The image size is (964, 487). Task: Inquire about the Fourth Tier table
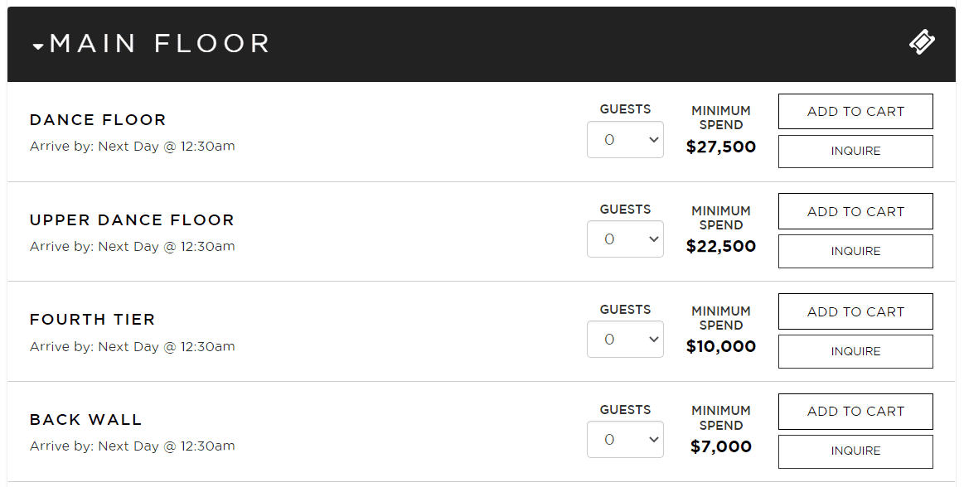(x=855, y=351)
